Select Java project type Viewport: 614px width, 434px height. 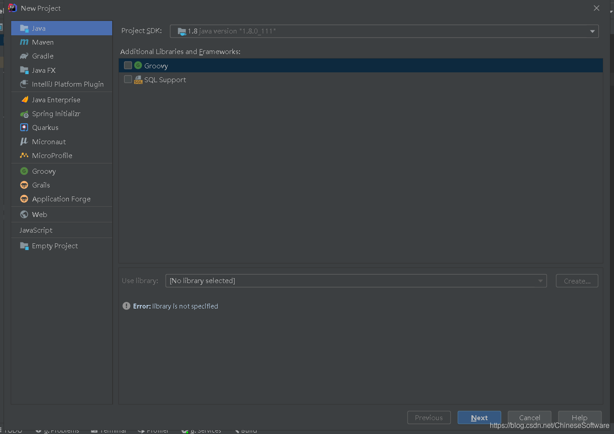62,28
